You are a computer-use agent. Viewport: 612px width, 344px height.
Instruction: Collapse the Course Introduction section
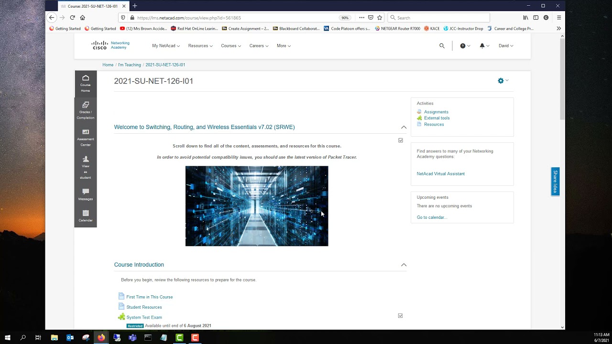coord(404,265)
